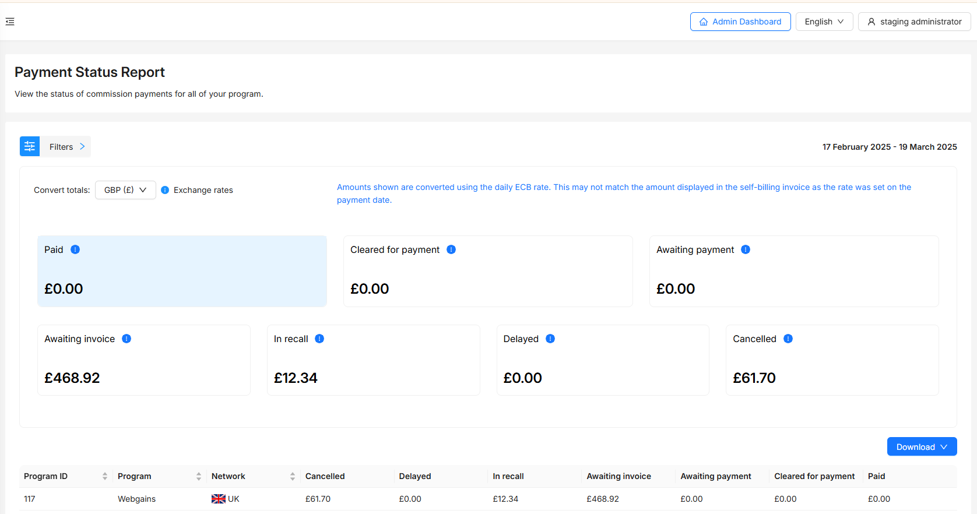Viewport: 977px width, 514px height.
Task: Click info icon beside Cleared for payment
Action: [x=451, y=249]
